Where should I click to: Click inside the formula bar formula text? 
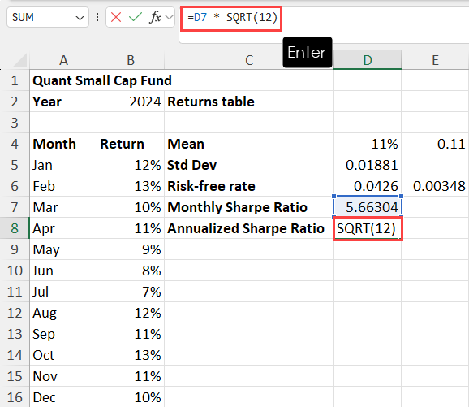click(232, 17)
